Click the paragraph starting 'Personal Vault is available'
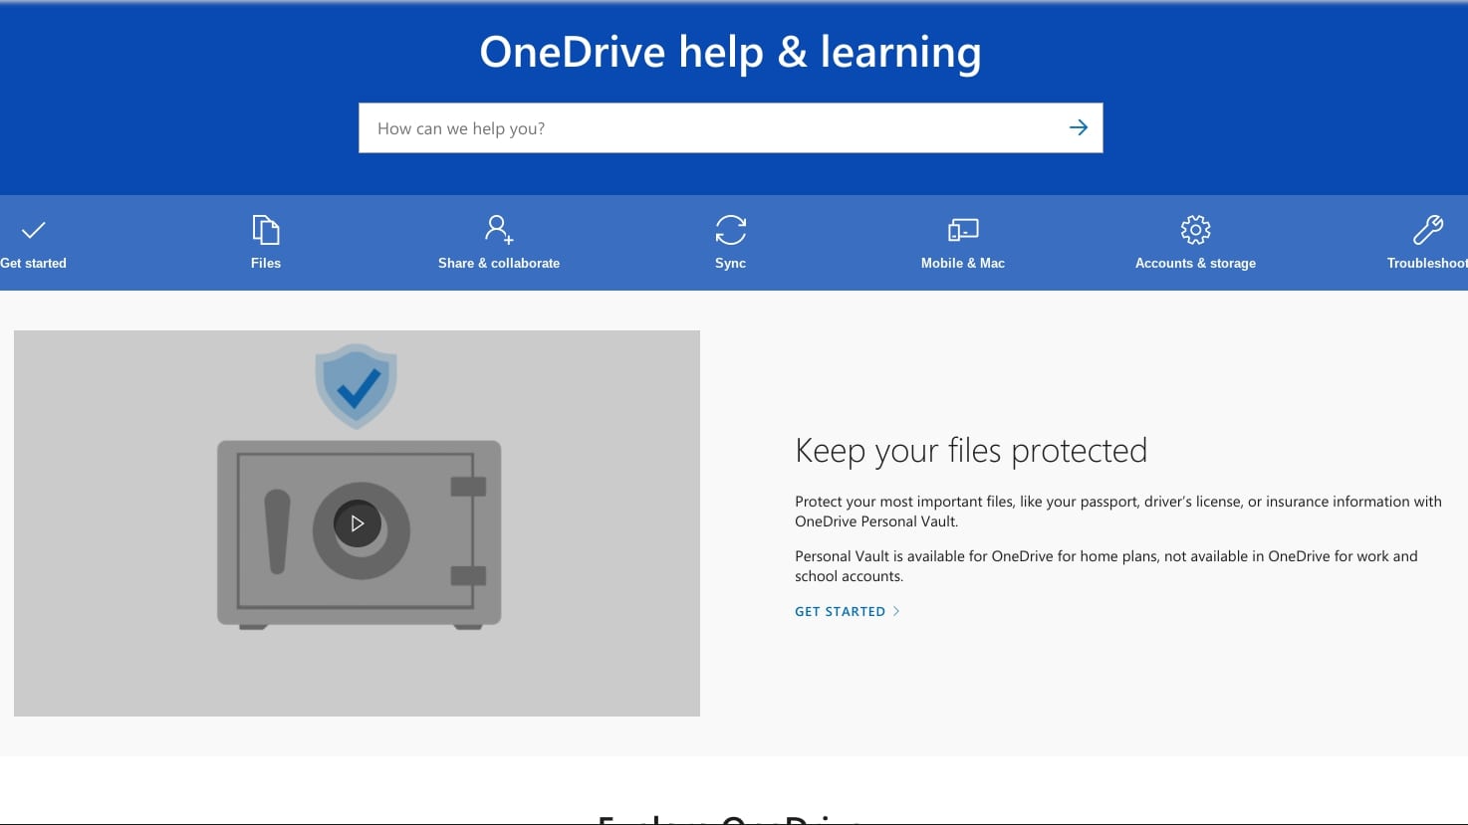This screenshot has height=825, width=1468. point(1106,566)
